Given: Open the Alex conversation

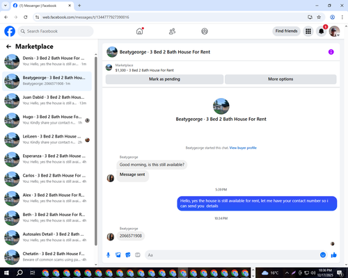Looking at the screenshot, I should [47, 199].
